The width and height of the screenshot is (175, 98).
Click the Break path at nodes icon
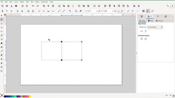point(22,11)
